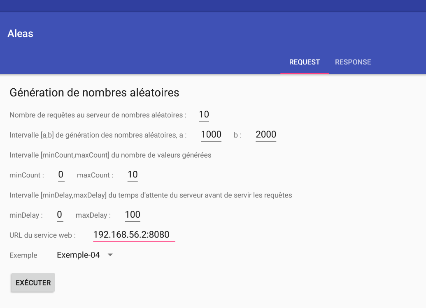The width and height of the screenshot is (426, 308).
Task: Click the 'Nombre de requêtes au serveur' label
Action: (98, 115)
